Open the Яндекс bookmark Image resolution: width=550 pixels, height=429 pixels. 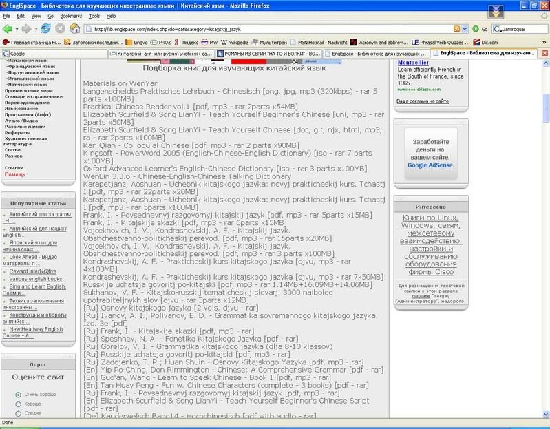coord(187,43)
